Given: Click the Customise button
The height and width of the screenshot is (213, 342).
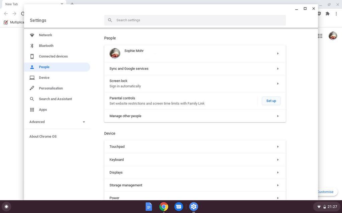Looking at the screenshot, I should 325,192.
